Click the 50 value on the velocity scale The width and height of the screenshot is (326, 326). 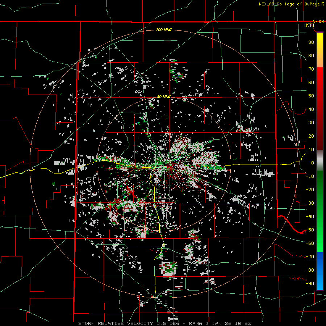[x=311, y=96]
